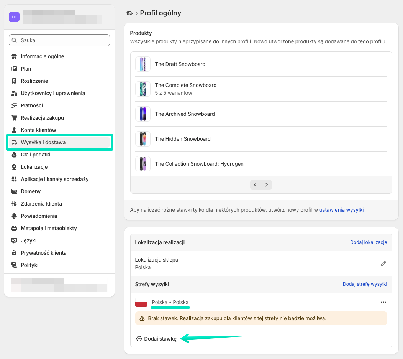
Task: Click The Complete Snowboard thumbnail
Action: (x=143, y=89)
